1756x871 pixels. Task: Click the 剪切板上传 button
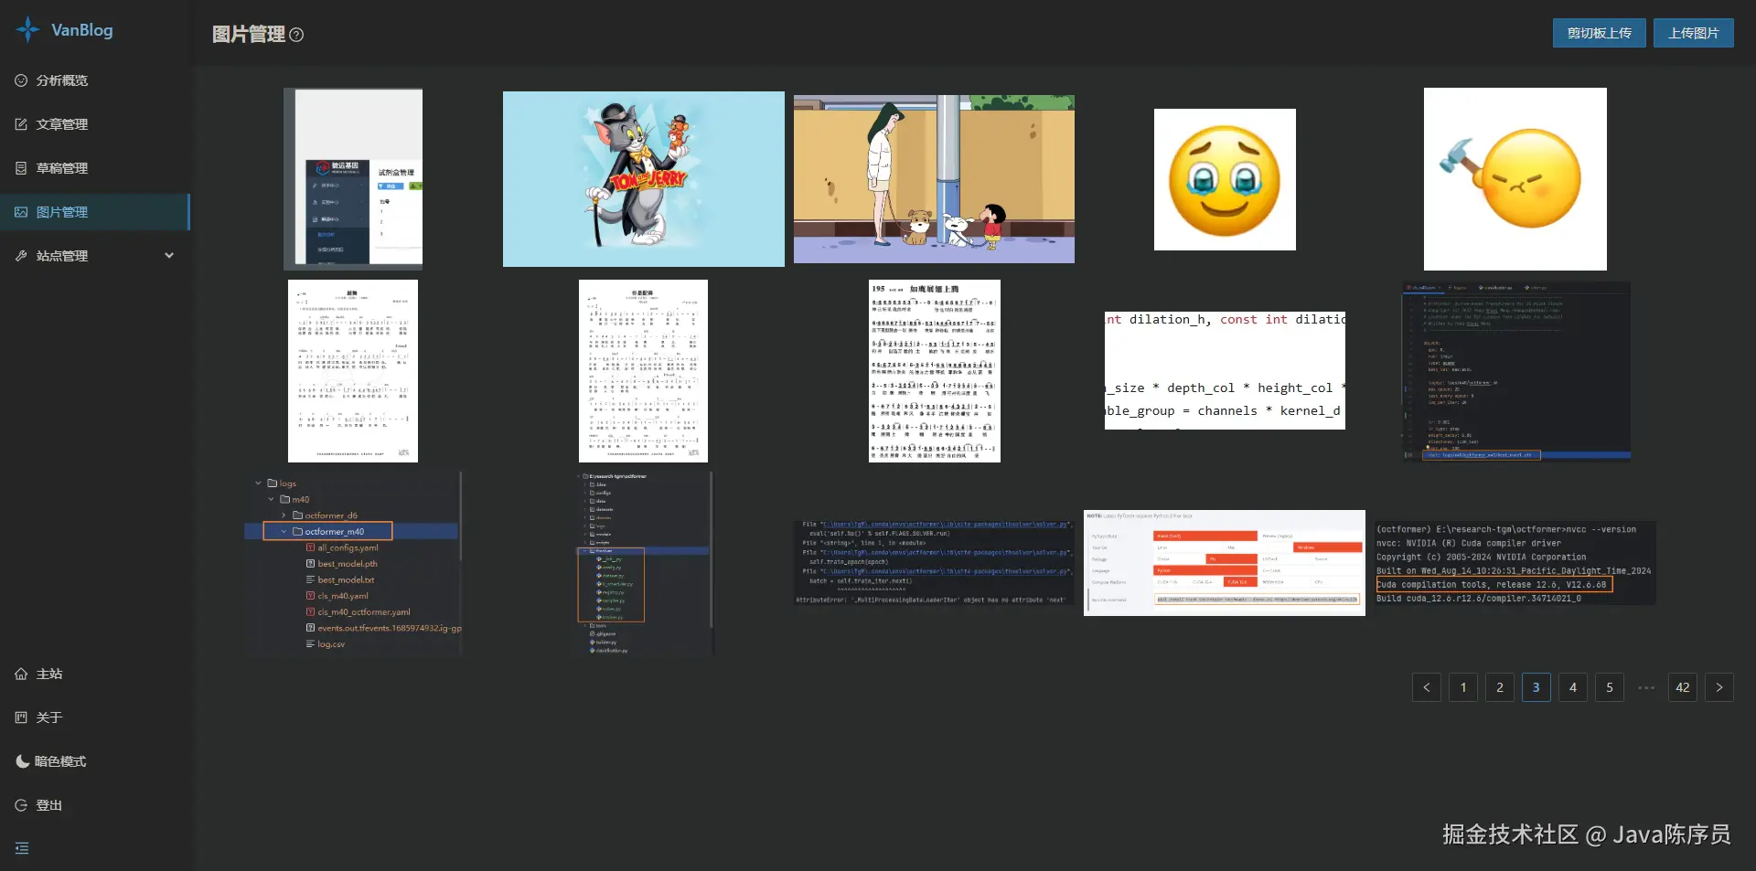point(1599,33)
